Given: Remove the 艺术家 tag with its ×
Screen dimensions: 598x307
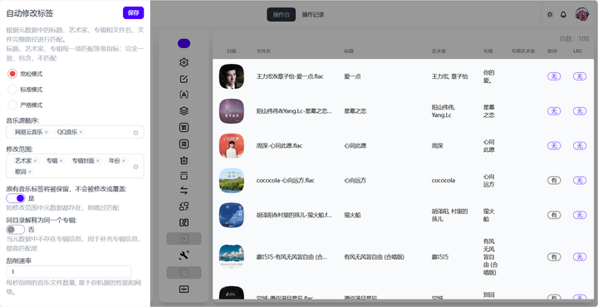Looking at the screenshot, I should [x=35, y=161].
